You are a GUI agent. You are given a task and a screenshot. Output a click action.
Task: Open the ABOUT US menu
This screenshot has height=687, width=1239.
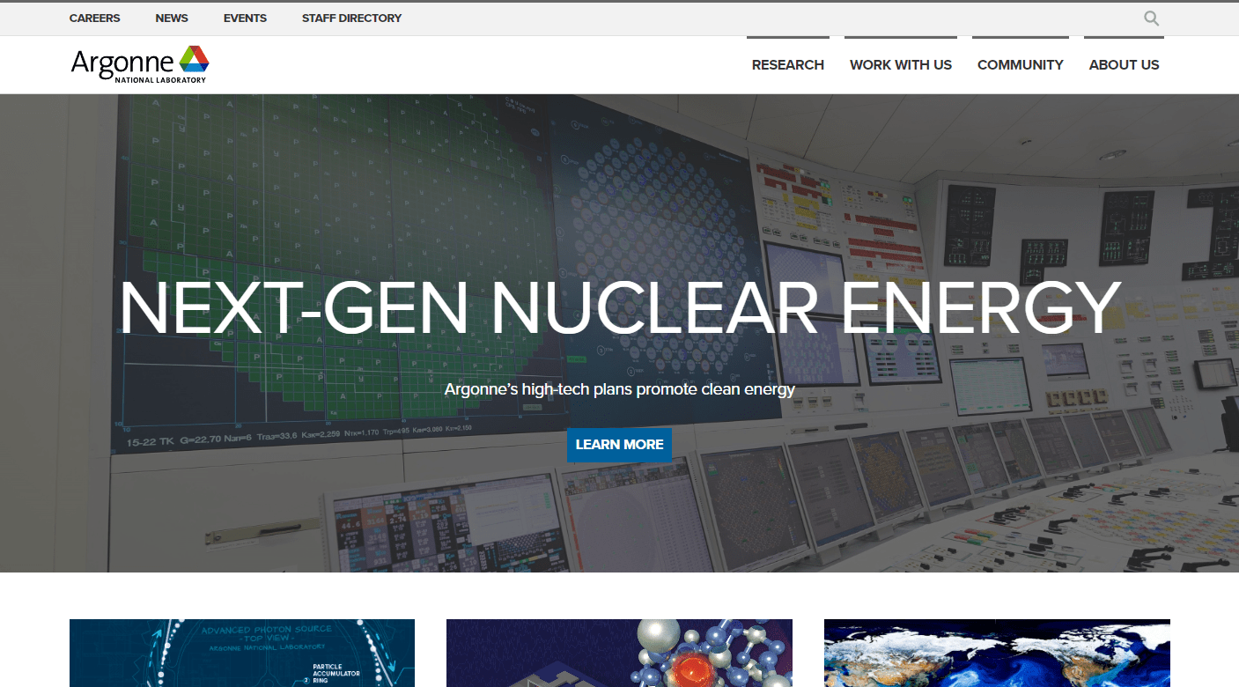[x=1124, y=64]
